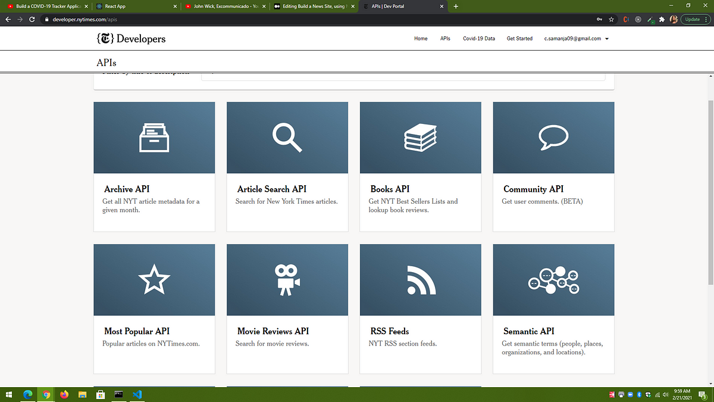The width and height of the screenshot is (714, 402).
Task: Expand the c.samanja09@gmail.com account dropdown
Action: click(x=577, y=39)
